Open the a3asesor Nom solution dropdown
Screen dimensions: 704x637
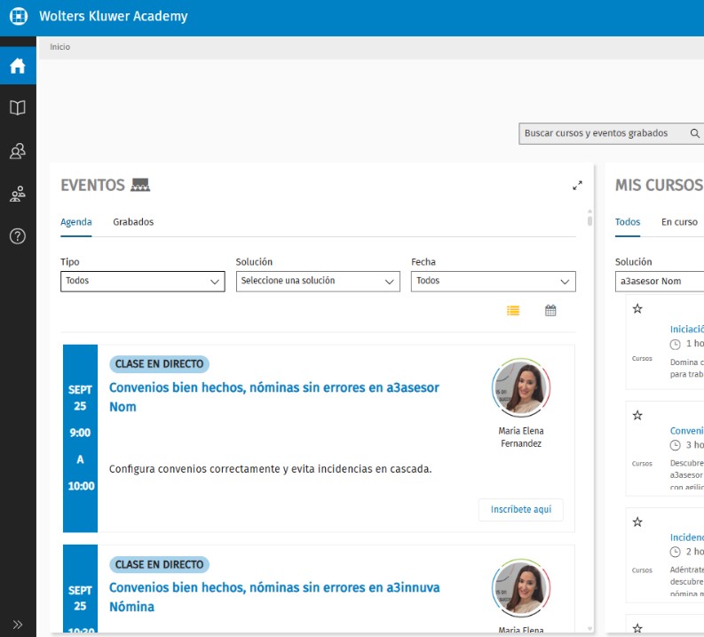point(660,282)
